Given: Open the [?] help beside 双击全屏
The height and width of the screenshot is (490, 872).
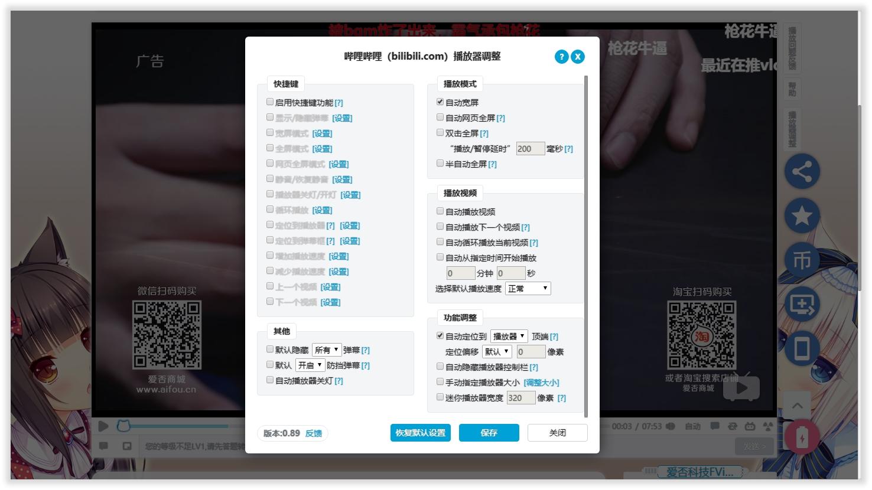Looking at the screenshot, I should pos(484,133).
